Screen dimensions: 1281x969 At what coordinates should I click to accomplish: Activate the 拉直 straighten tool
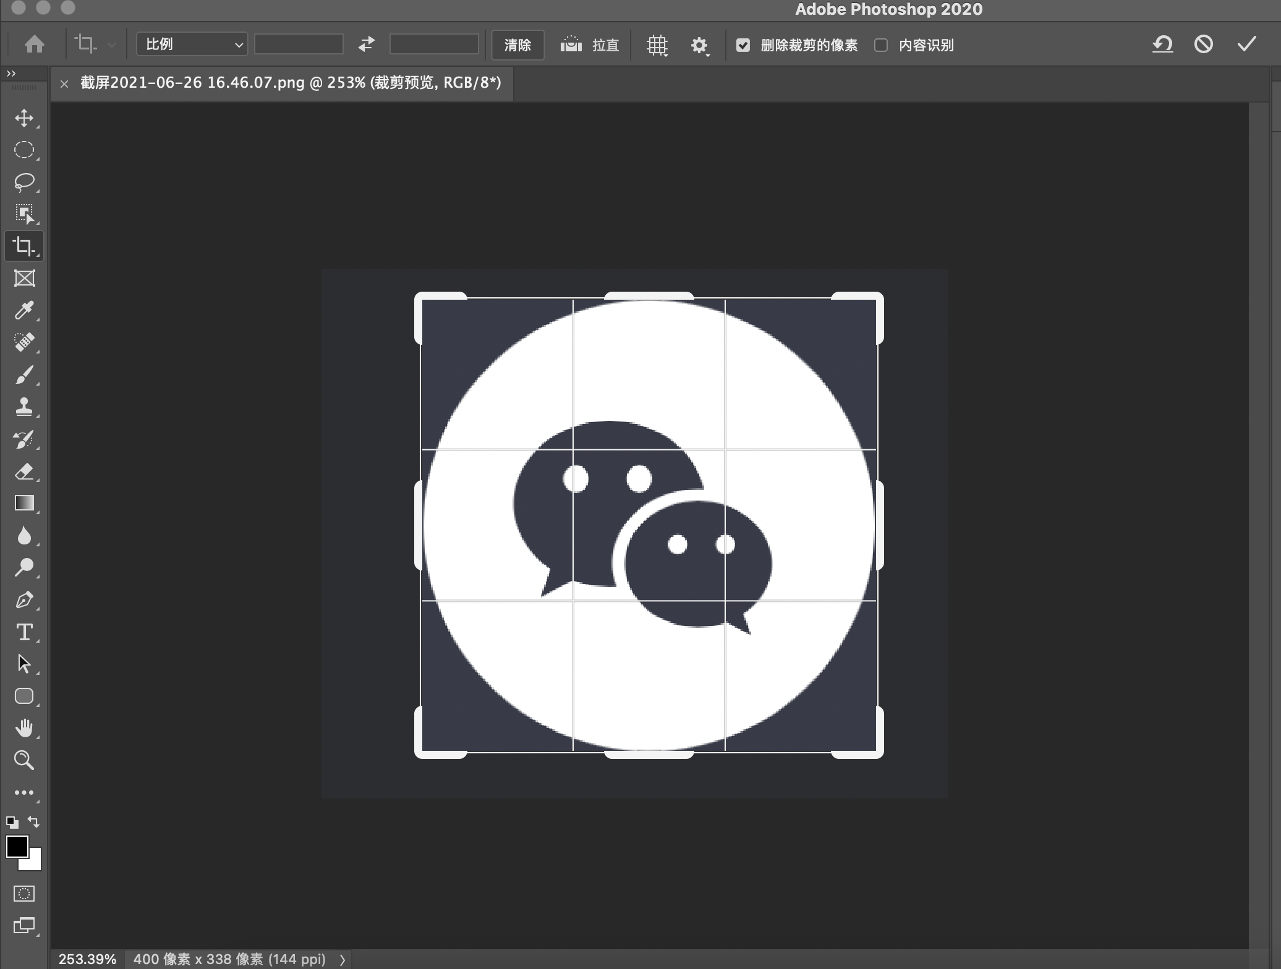tap(589, 44)
